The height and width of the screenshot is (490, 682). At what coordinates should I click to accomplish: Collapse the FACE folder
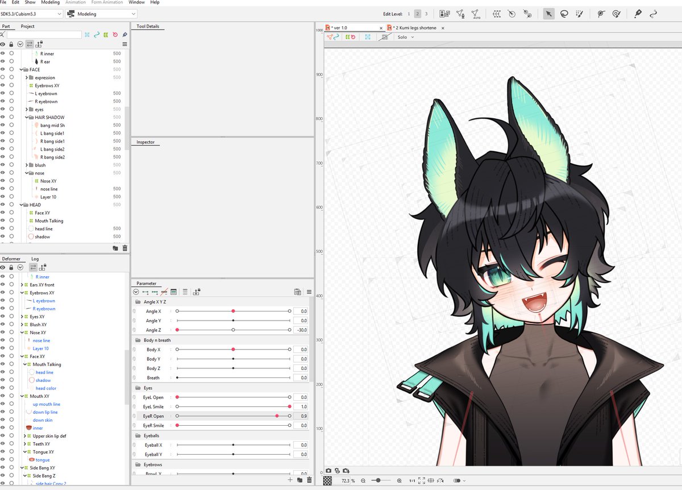21,69
